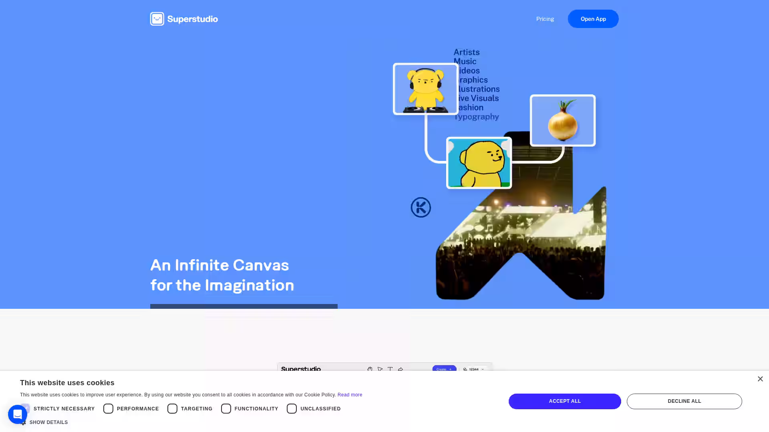Viewport: 769px width, 432px height.
Task: Enable the Performance cookies checkbox
Action: 108,408
